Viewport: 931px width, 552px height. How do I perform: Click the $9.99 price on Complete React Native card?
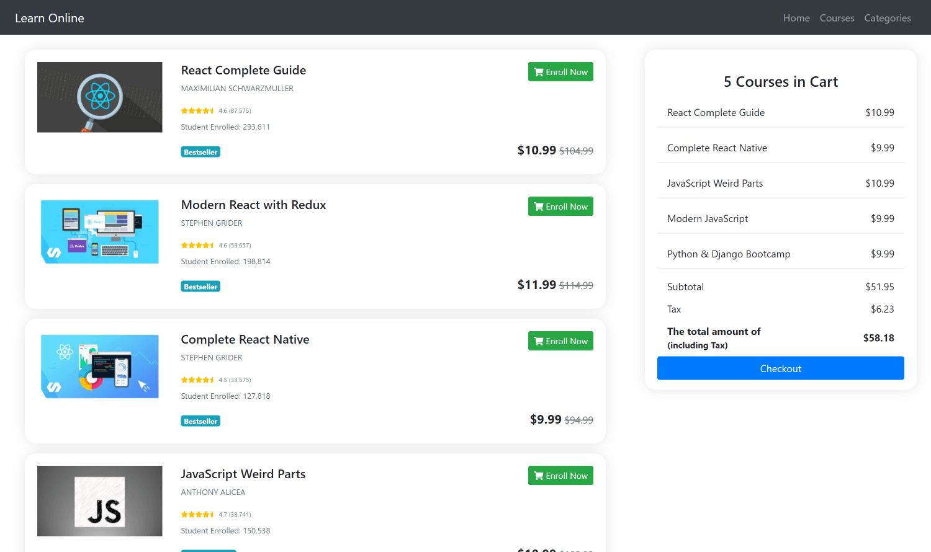pyautogui.click(x=546, y=419)
